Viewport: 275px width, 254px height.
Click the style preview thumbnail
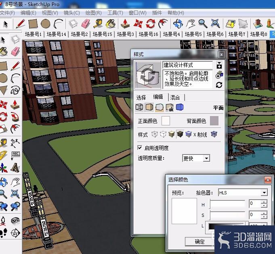[x=148, y=75]
